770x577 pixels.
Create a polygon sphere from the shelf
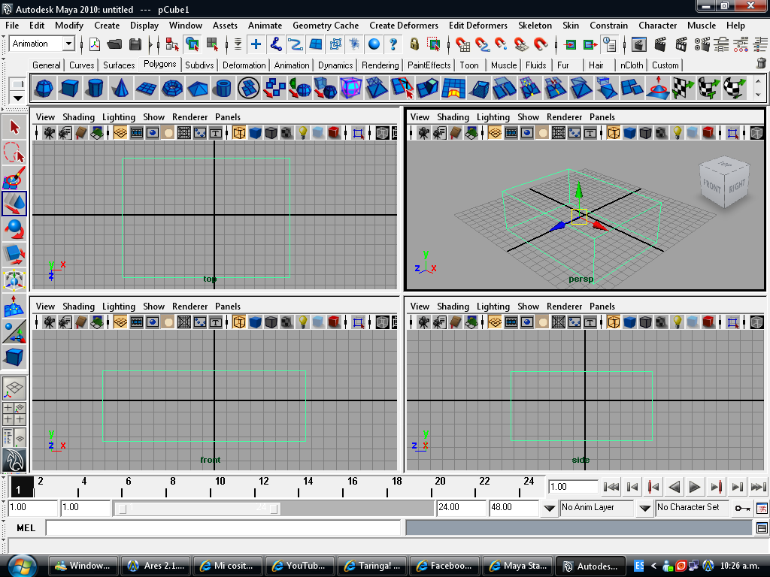[44, 89]
